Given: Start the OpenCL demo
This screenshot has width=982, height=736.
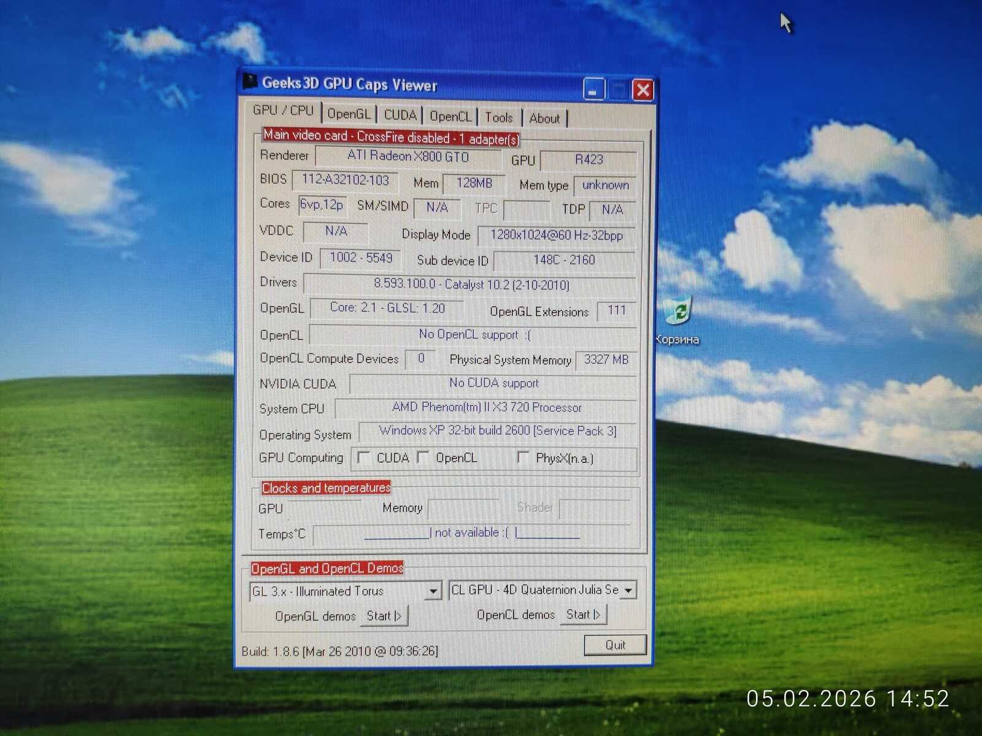Looking at the screenshot, I should click(x=583, y=615).
